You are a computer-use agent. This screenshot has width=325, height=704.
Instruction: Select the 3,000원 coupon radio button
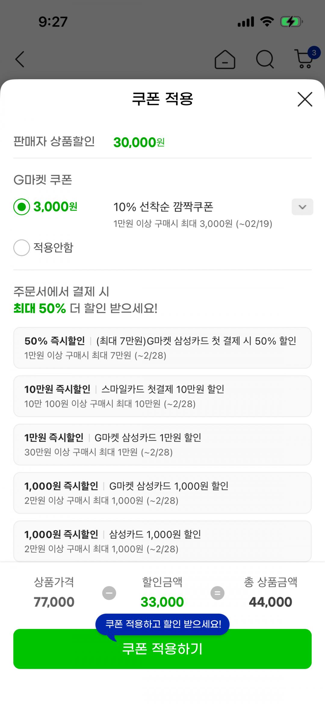tap(22, 207)
